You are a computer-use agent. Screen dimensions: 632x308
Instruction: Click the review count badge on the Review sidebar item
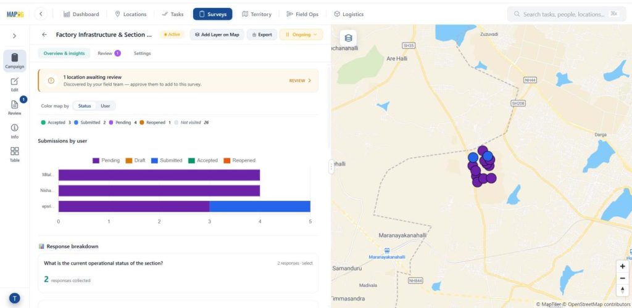[23, 99]
